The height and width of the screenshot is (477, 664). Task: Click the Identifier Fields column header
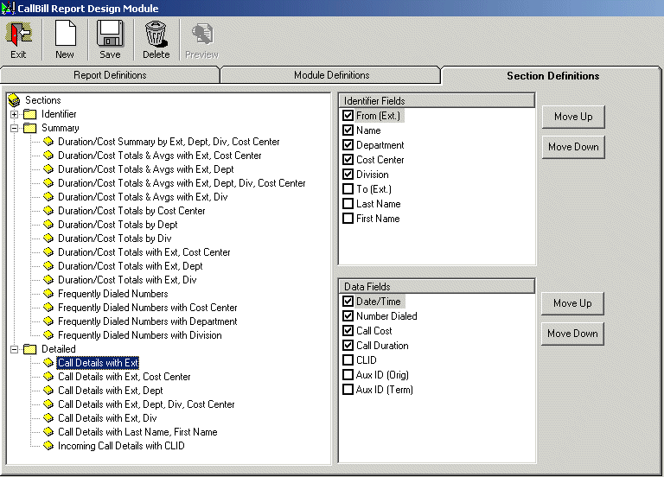437,101
